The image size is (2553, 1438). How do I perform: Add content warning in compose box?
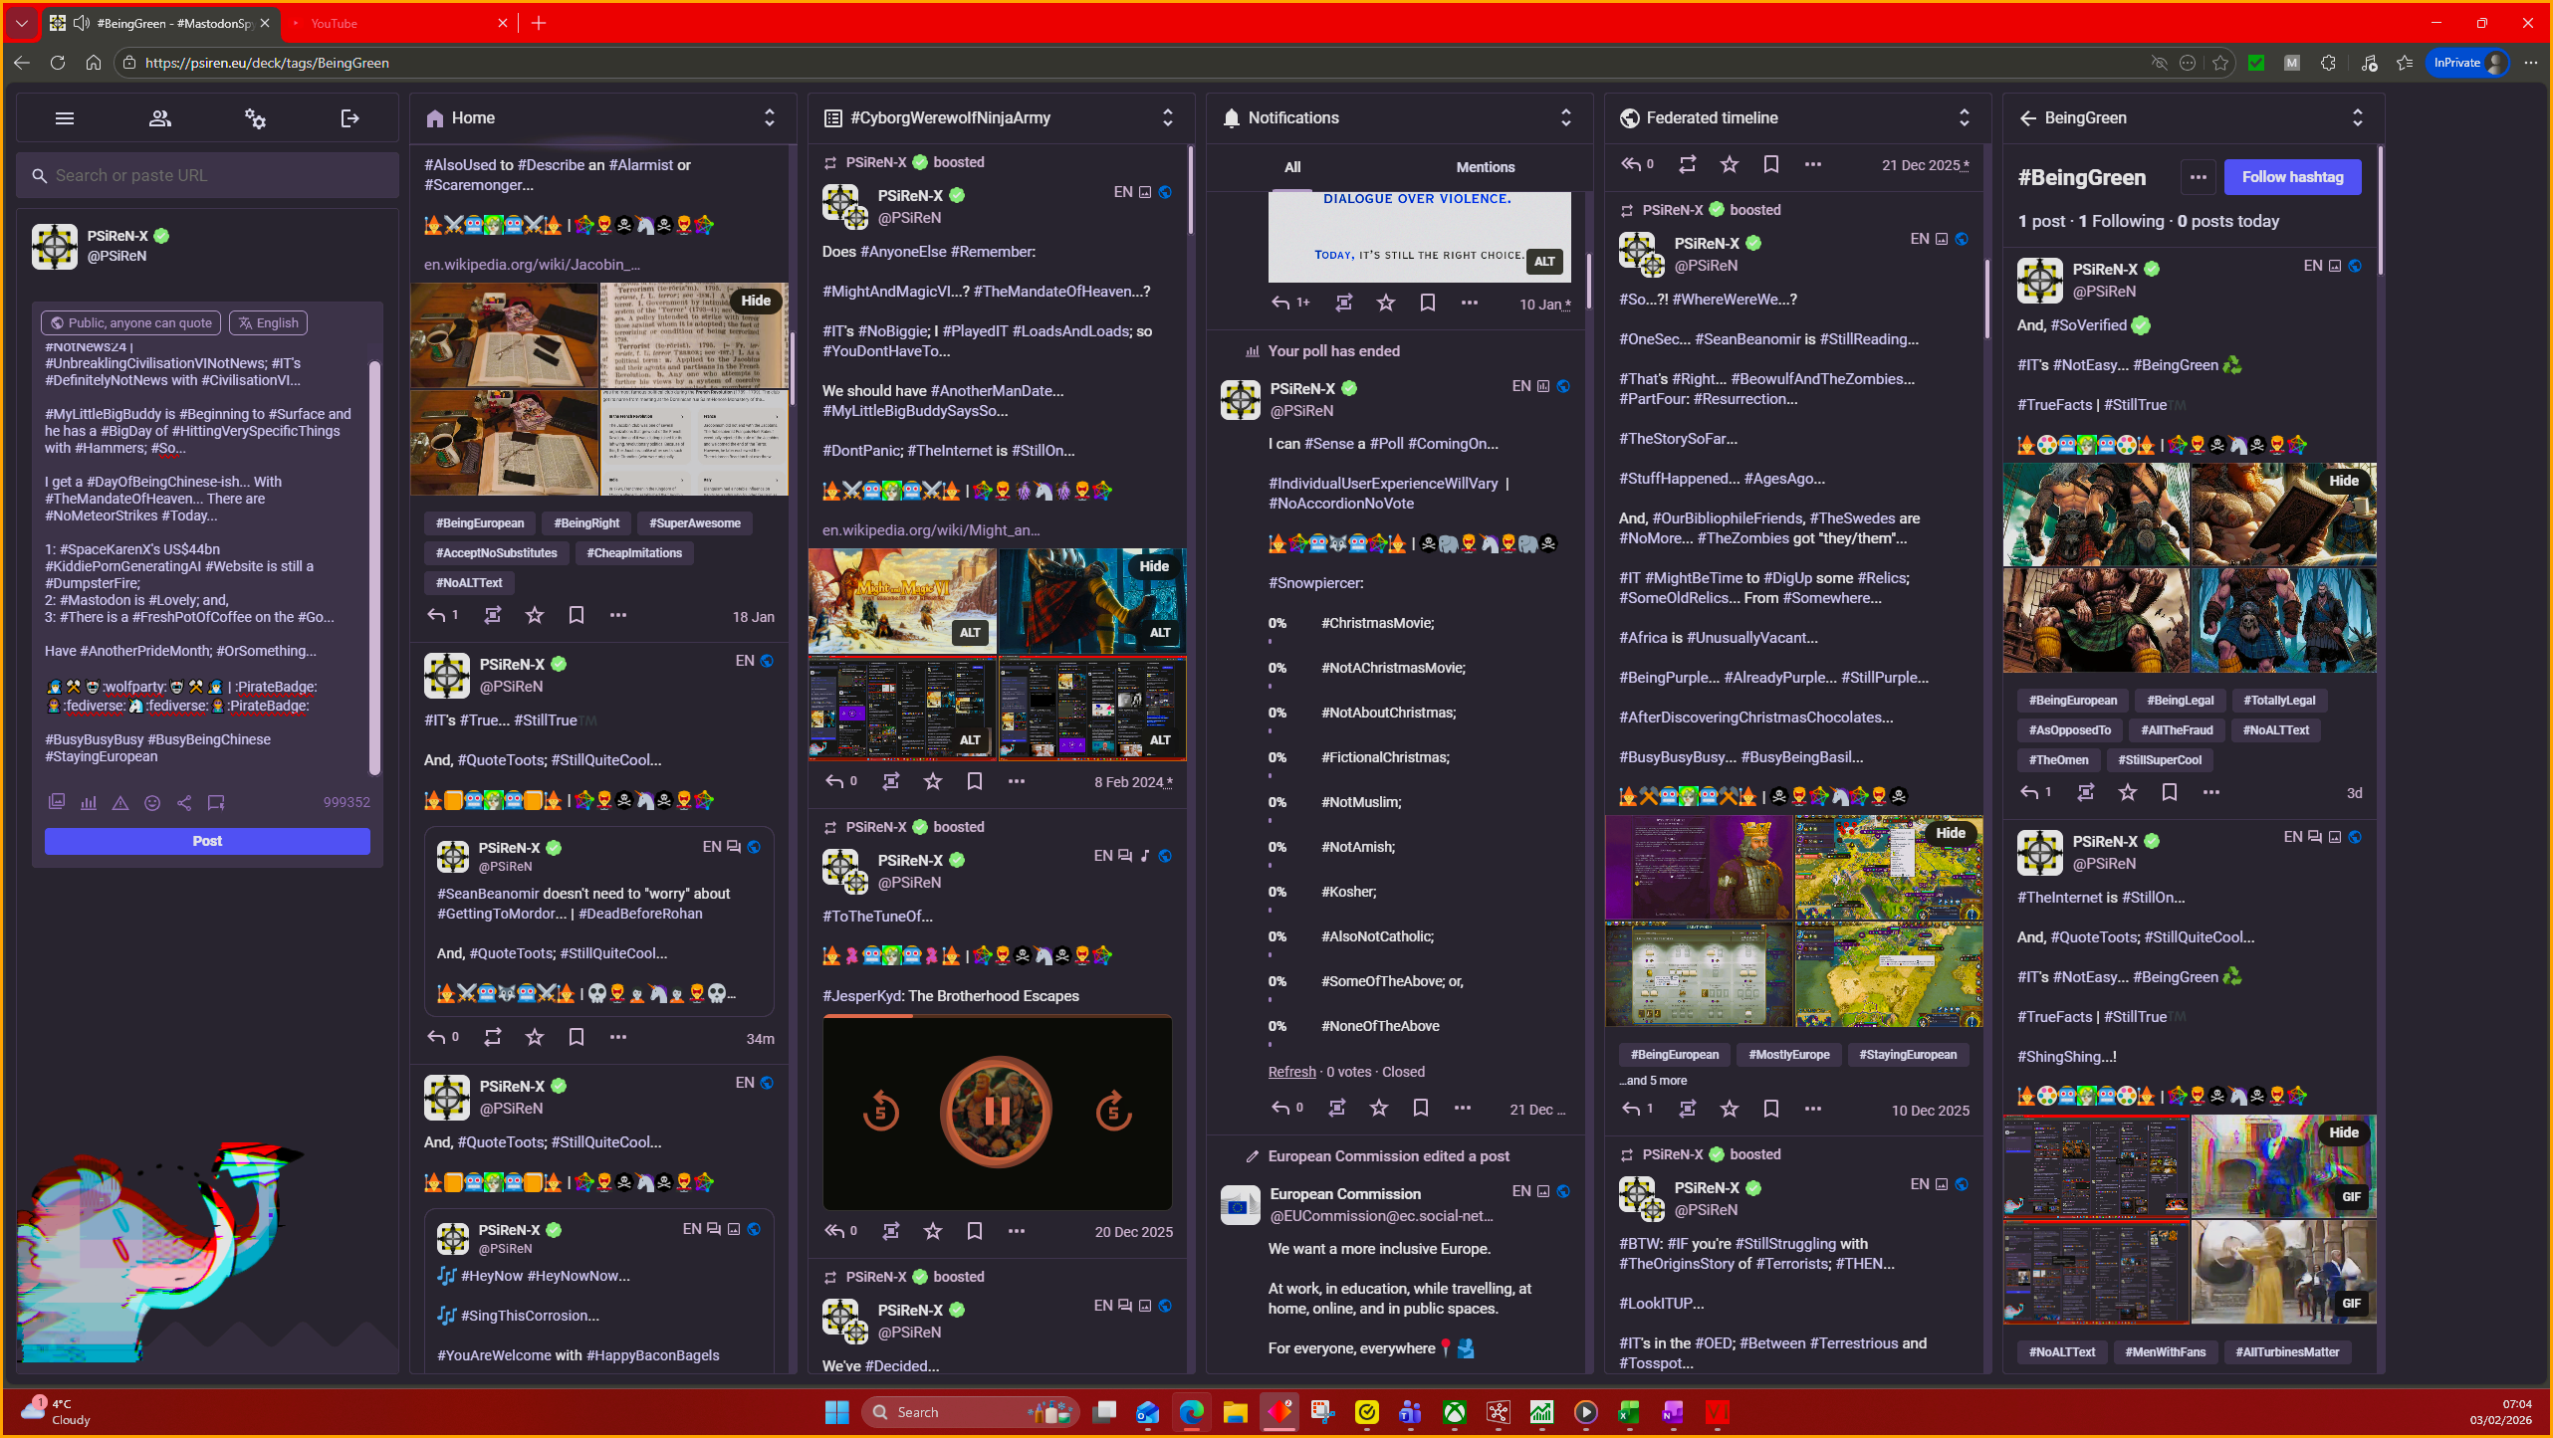tap(120, 802)
